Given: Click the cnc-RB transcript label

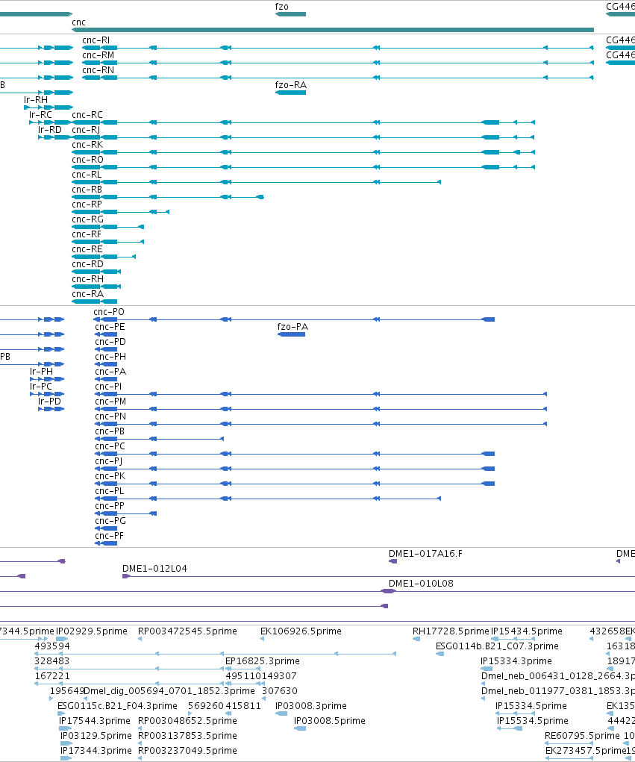Looking at the screenshot, I should coord(87,190).
